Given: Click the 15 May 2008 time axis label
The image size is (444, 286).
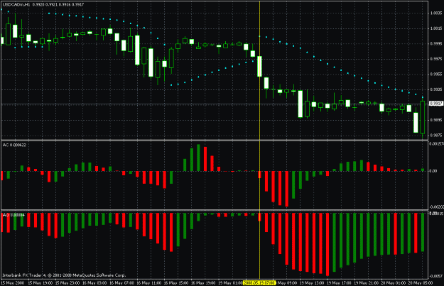Looking at the screenshot, I should tap(13, 283).
